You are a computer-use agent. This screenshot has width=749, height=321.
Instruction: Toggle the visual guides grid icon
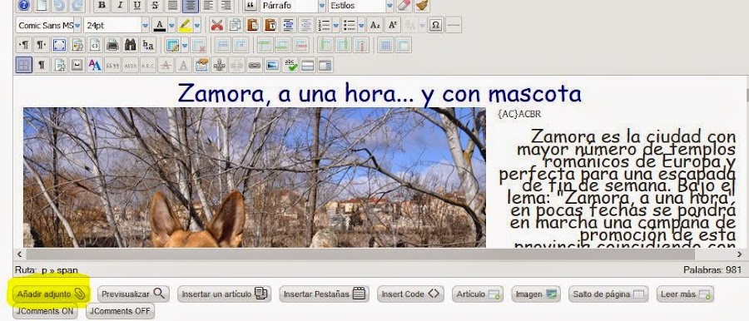point(23,65)
